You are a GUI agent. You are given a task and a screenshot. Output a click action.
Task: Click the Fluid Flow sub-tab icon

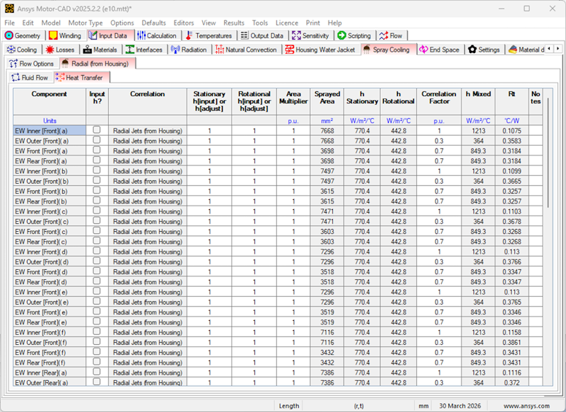(x=16, y=77)
